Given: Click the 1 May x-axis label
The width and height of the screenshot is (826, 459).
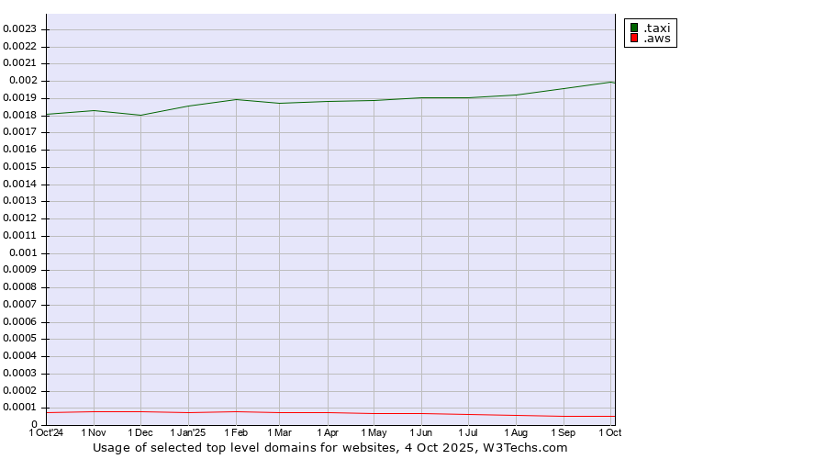Looking at the screenshot, I should [x=374, y=432].
